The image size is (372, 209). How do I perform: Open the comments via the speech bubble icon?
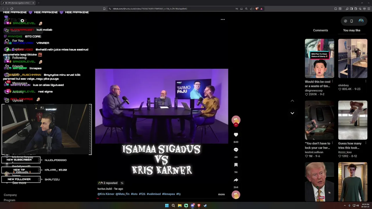point(236,150)
